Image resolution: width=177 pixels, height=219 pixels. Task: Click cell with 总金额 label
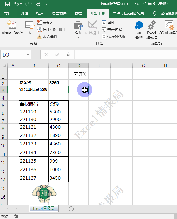click(33, 83)
